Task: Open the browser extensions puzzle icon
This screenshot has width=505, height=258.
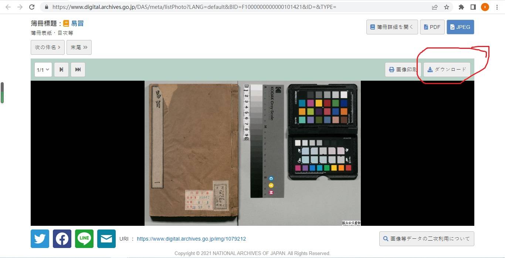Action: [x=461, y=7]
